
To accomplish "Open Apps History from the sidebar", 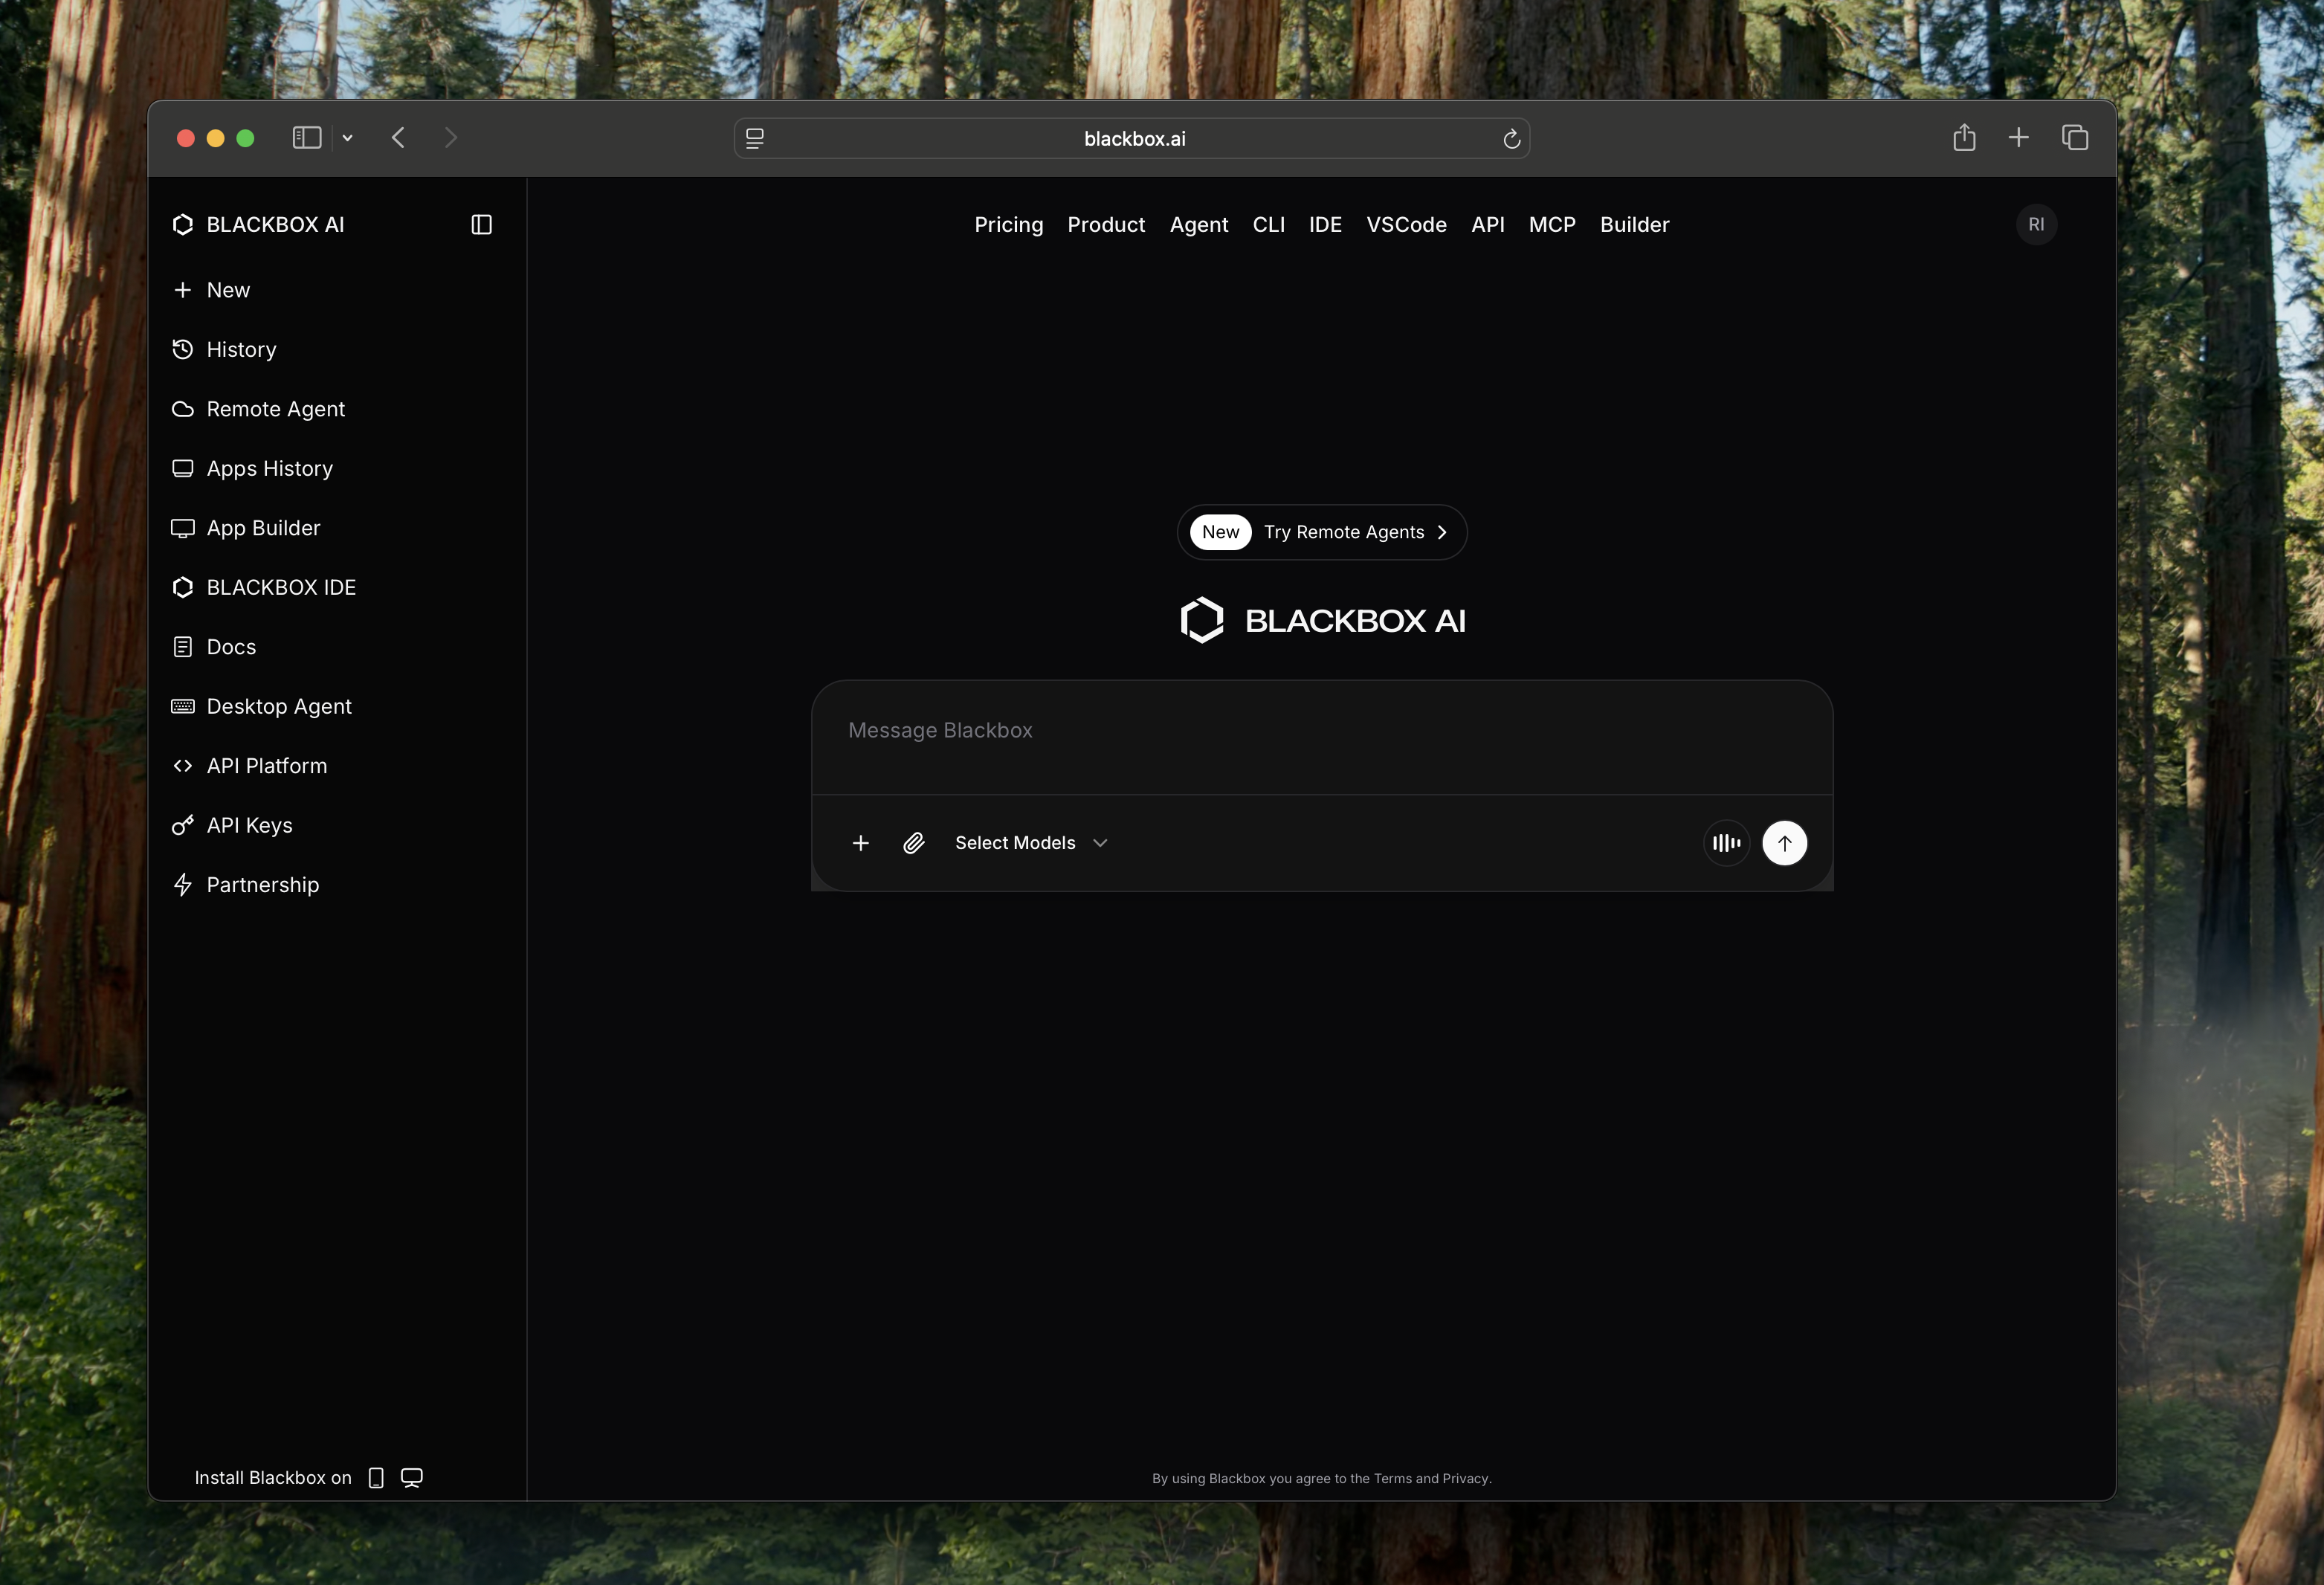I will [269, 468].
